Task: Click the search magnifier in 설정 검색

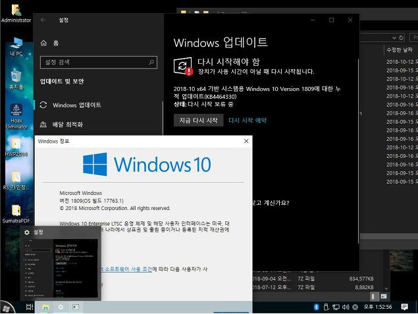Action: [x=151, y=63]
